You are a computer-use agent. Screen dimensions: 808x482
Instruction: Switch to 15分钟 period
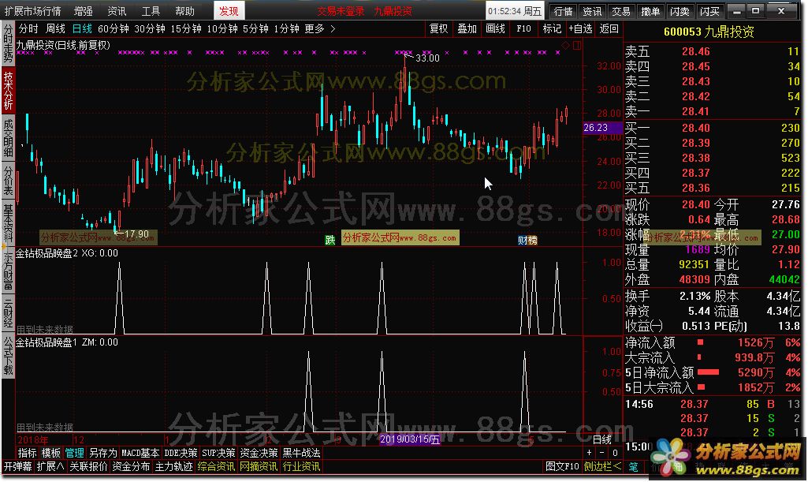pyautogui.click(x=185, y=29)
